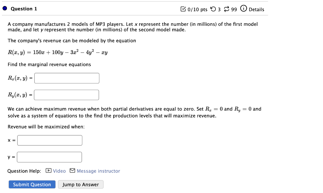Click the Video help link
This screenshot has height=193, width=323.
(x=59, y=171)
